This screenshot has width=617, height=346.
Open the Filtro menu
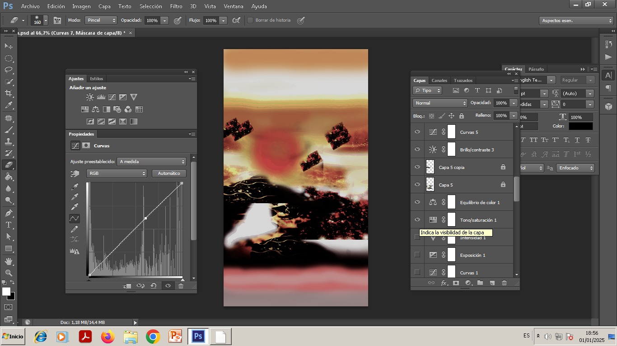176,6
